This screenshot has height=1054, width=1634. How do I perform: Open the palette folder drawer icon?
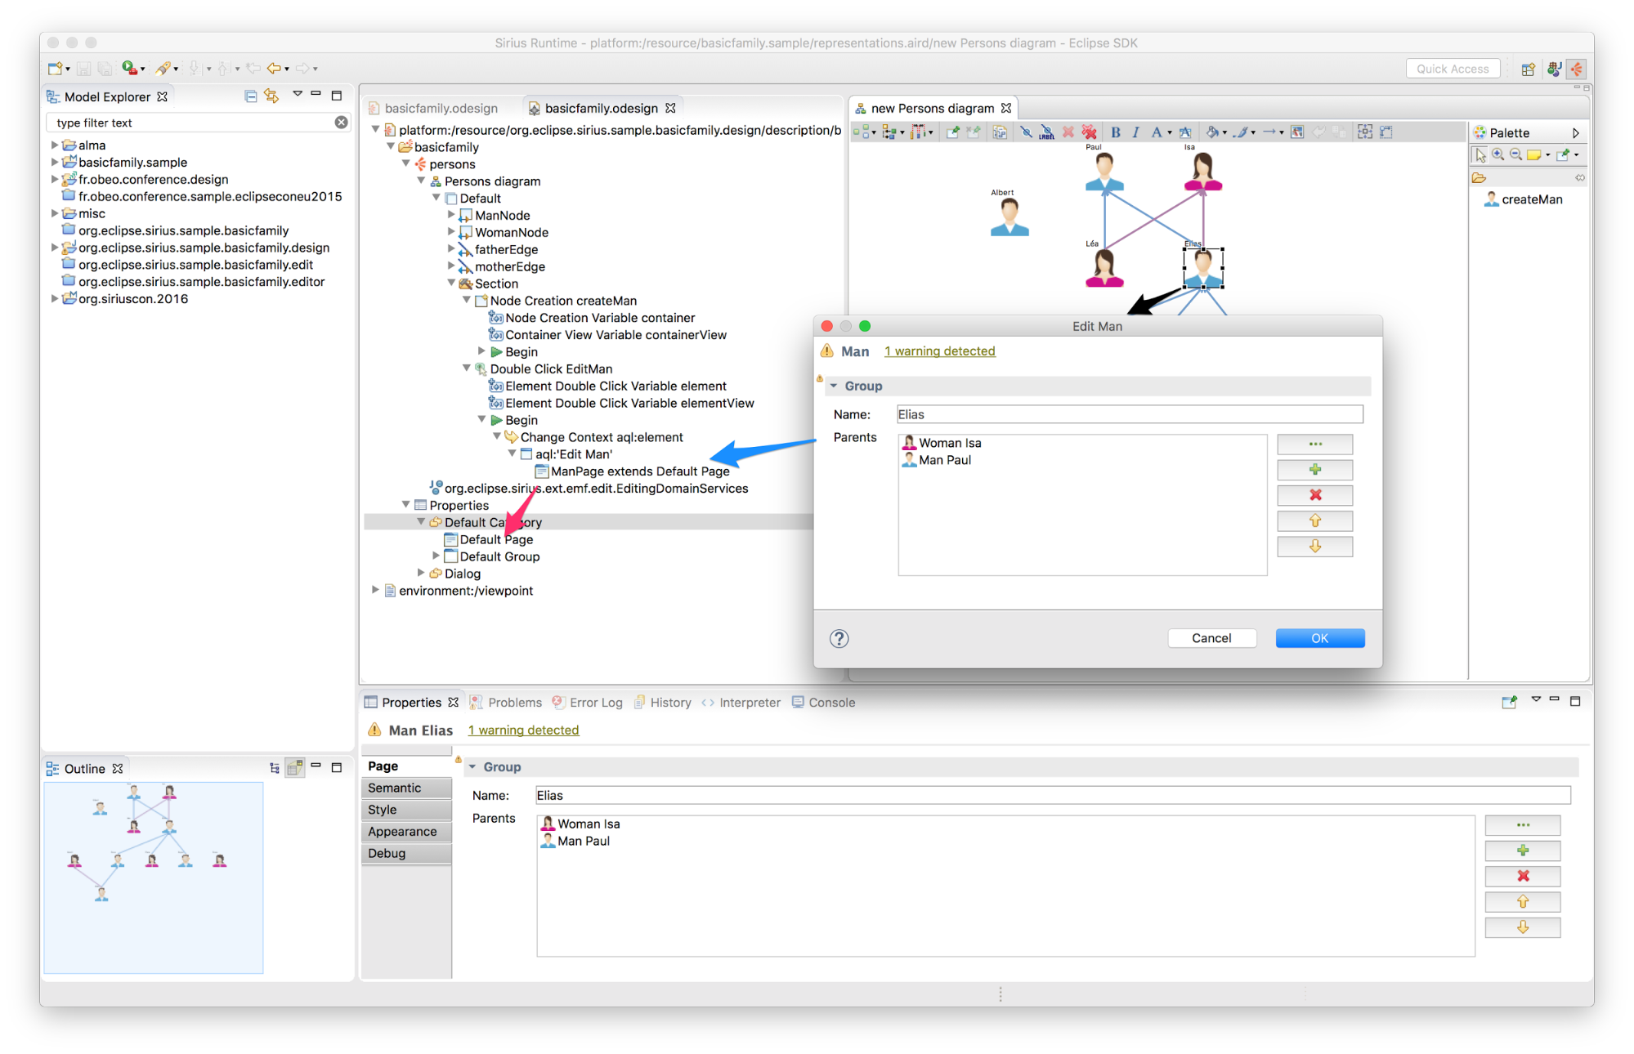1479,178
